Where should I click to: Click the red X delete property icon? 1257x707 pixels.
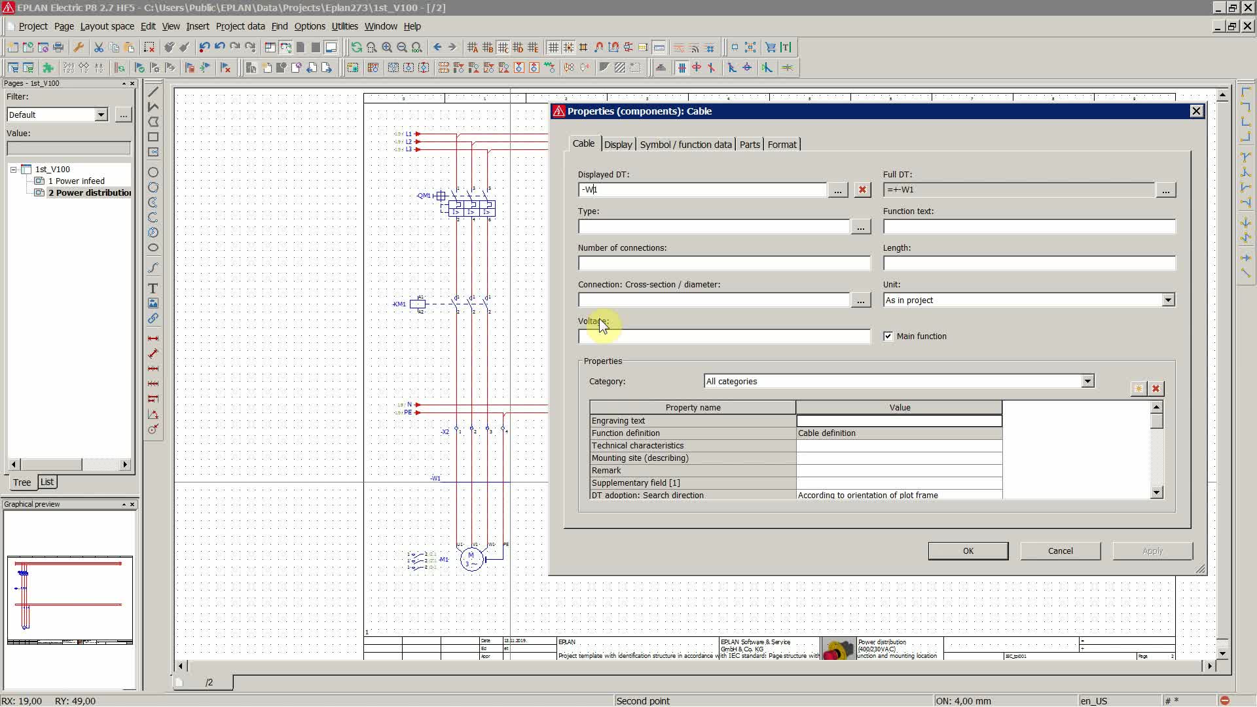[x=1156, y=389]
